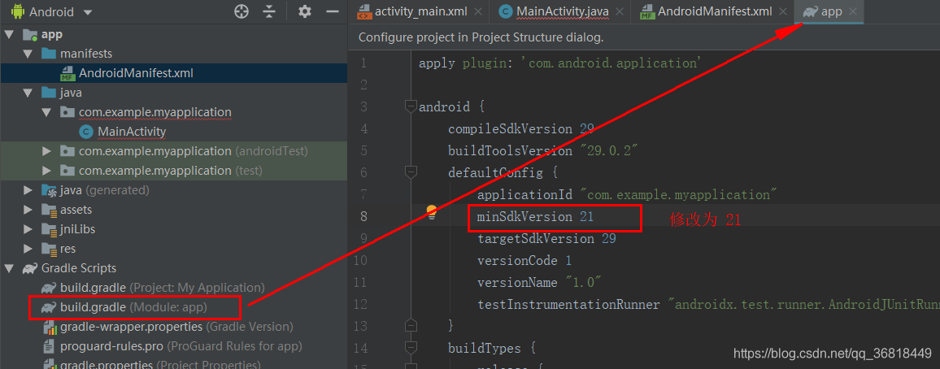Fold the defaultConfig block at line 6
This screenshot has width=940, height=369.
pos(411,172)
